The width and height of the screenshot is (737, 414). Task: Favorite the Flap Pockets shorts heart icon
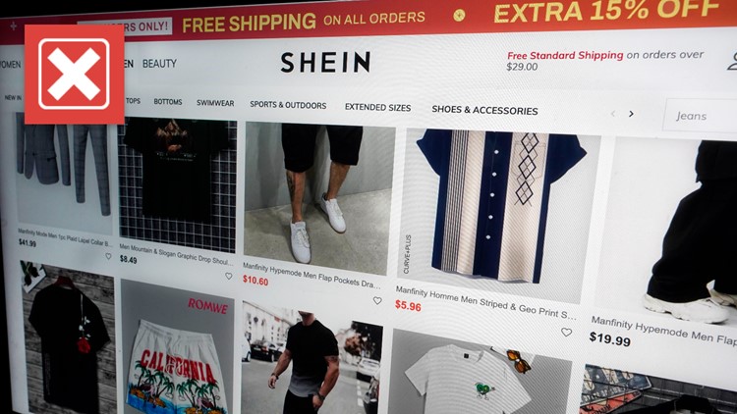click(377, 300)
